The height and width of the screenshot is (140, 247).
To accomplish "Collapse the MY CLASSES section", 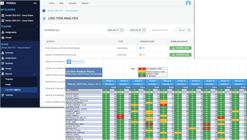I will (x=37, y=10).
